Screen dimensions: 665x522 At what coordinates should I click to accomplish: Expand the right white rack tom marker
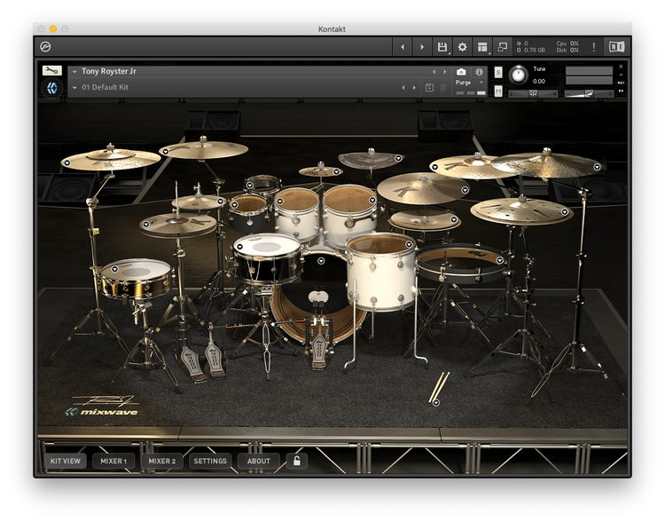point(372,200)
